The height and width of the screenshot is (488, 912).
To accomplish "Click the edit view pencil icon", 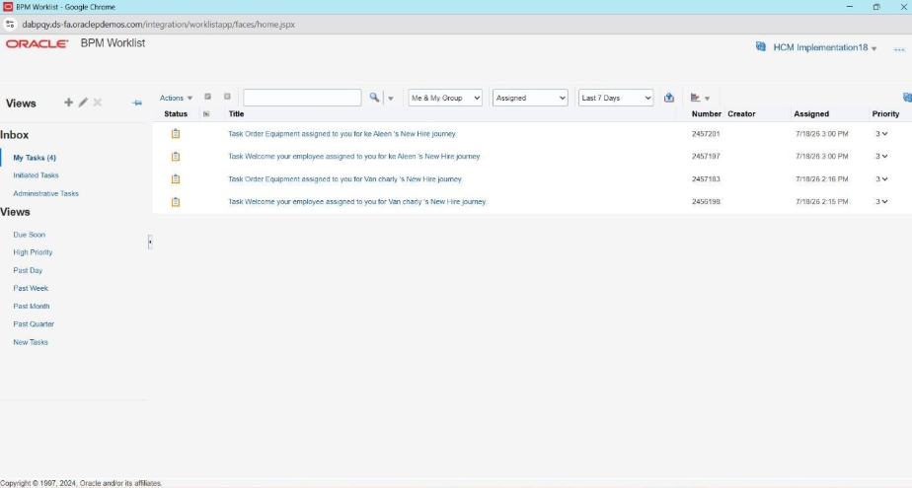I will tap(83, 103).
